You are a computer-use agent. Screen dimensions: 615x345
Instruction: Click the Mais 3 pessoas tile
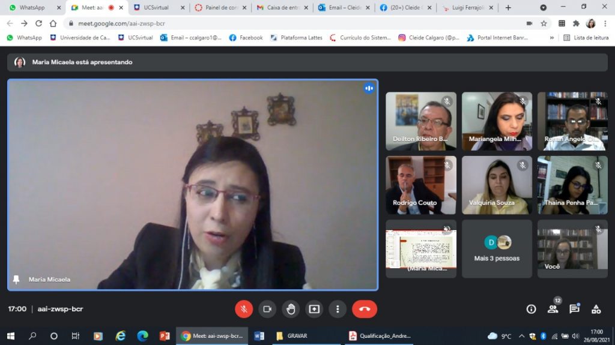click(x=497, y=248)
